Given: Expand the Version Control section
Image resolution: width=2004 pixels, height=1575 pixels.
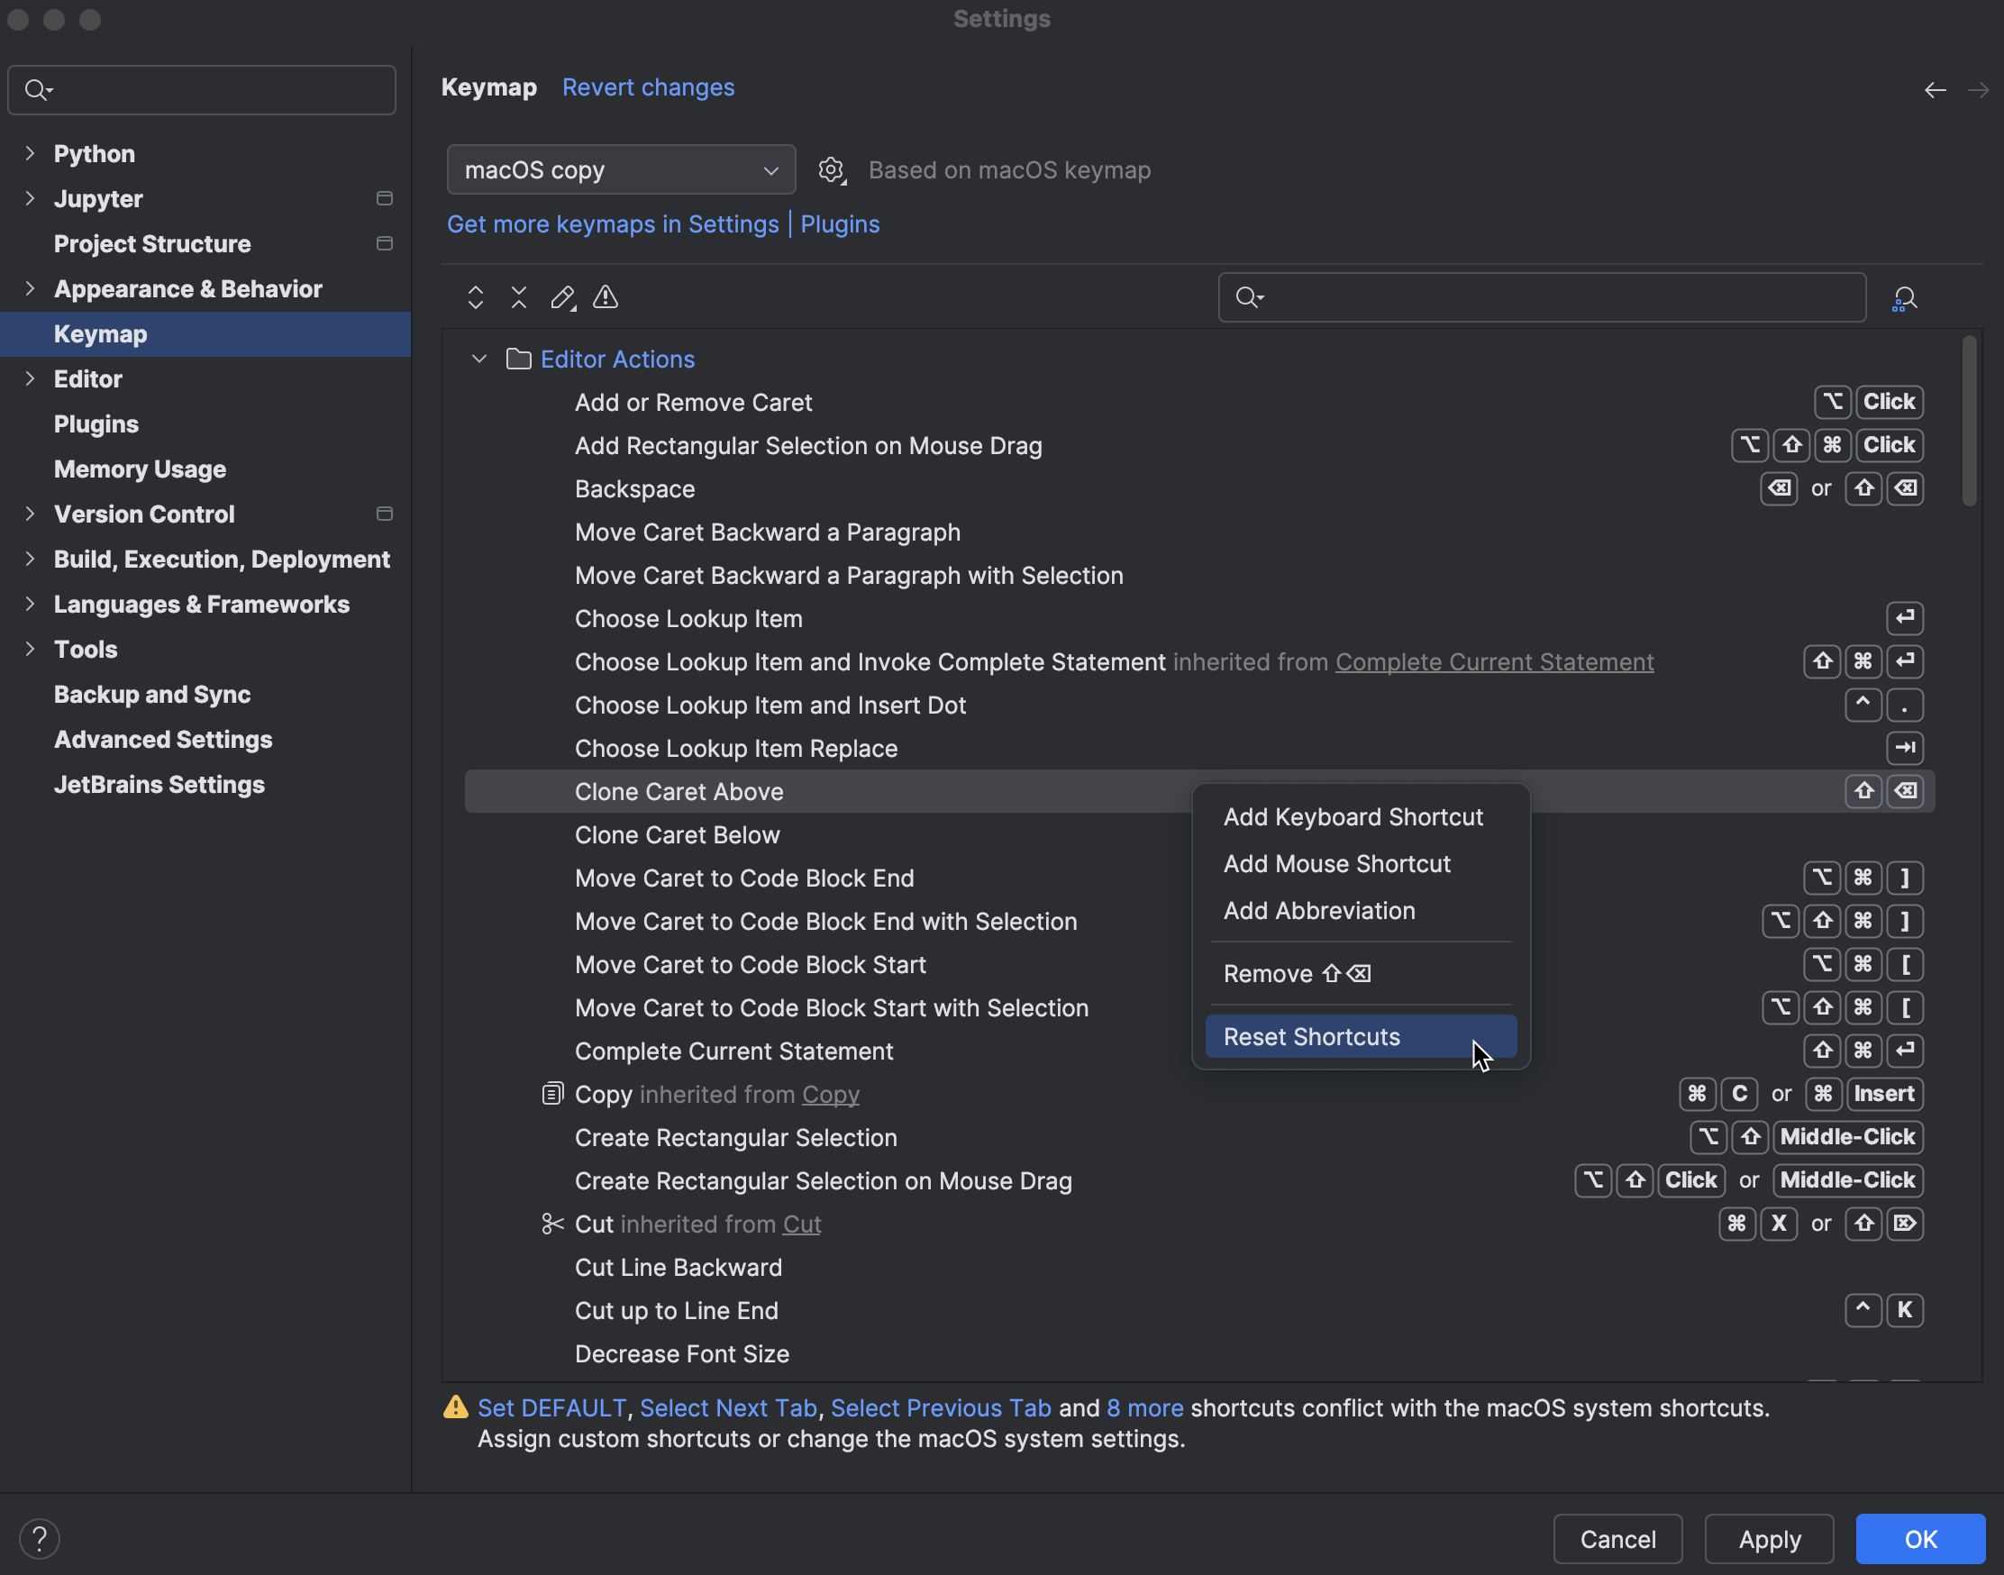Looking at the screenshot, I should (x=31, y=514).
